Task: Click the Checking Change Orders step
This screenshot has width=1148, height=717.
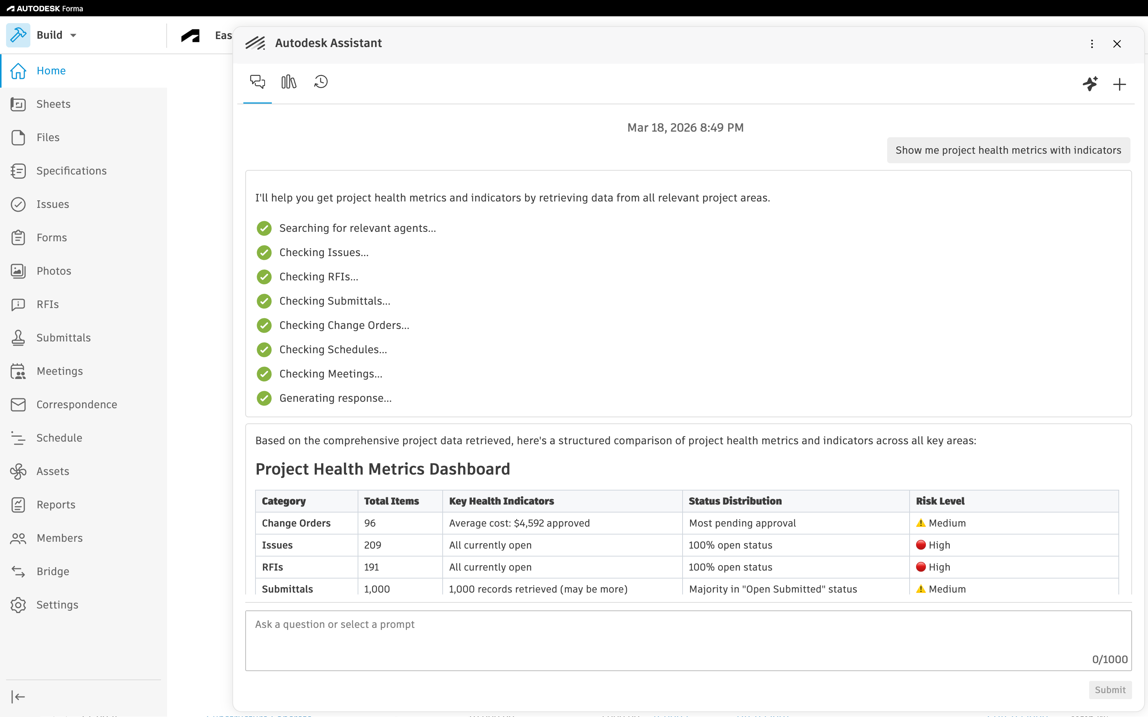Action: click(x=344, y=325)
